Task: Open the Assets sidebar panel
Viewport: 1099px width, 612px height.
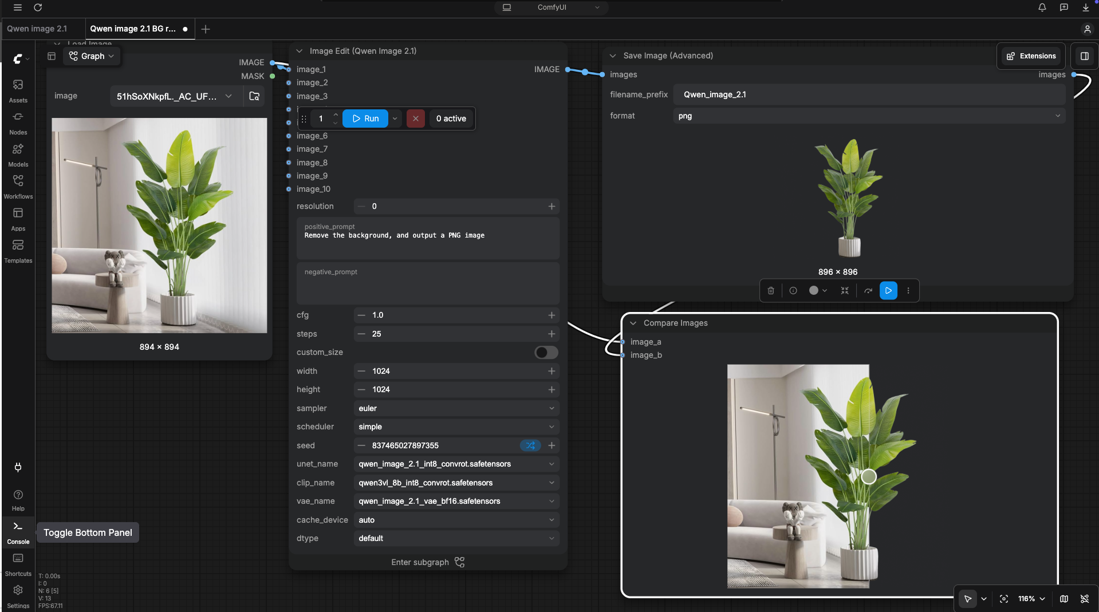Action: [x=18, y=90]
